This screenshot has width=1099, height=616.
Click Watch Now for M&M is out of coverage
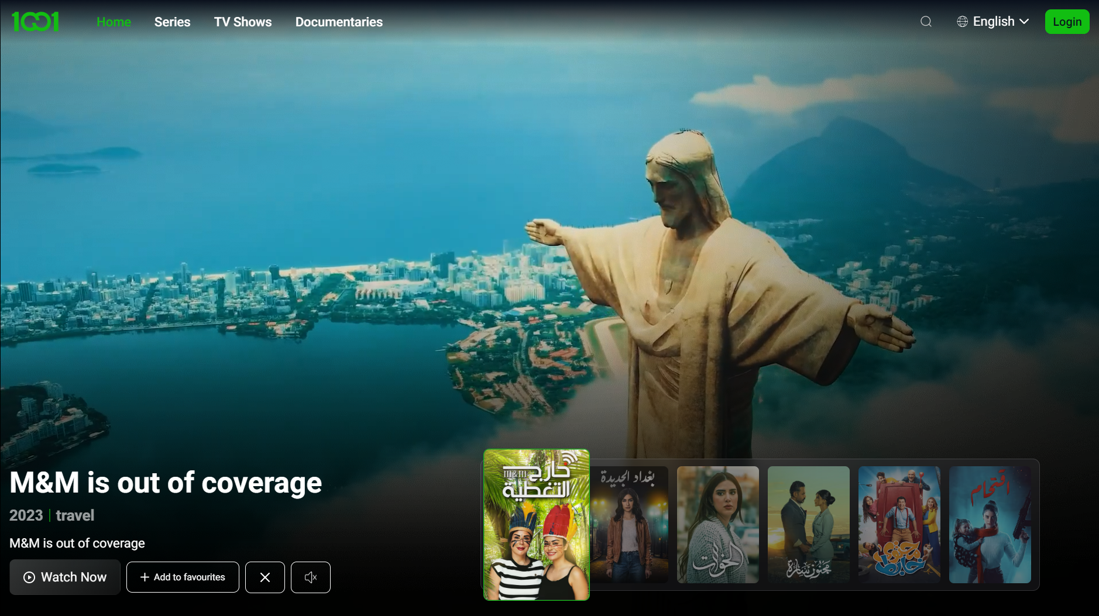point(64,577)
